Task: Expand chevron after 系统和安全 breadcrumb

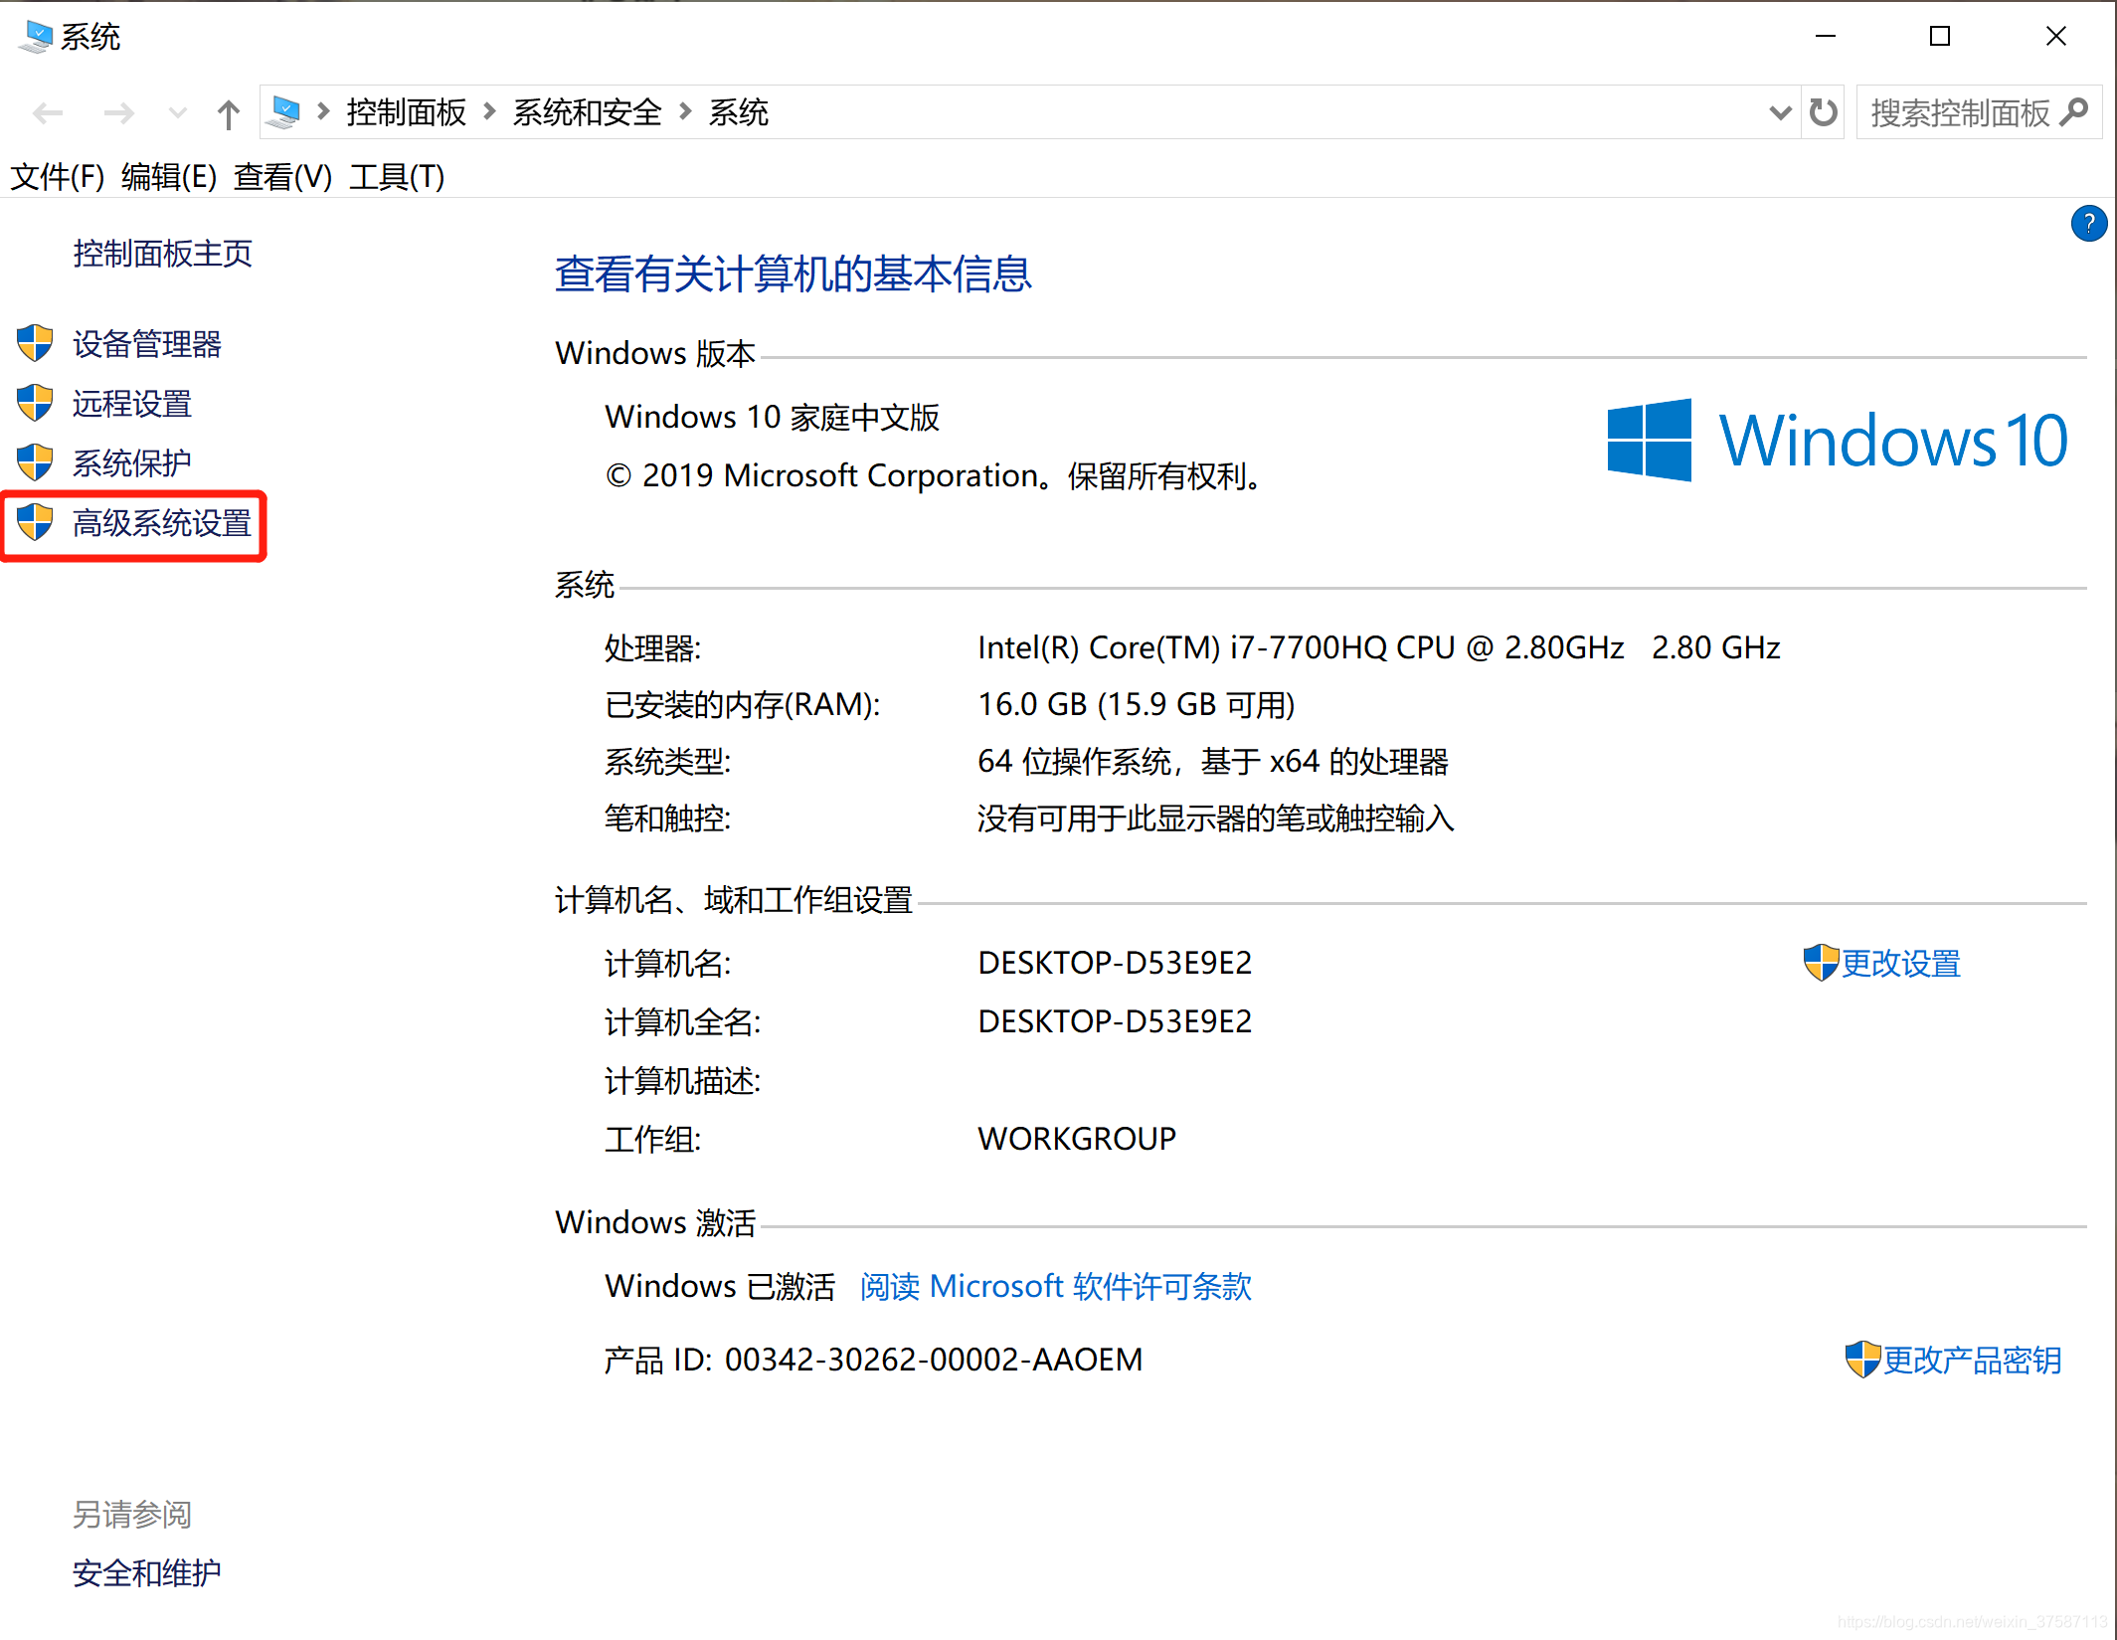Action: pyautogui.click(x=685, y=112)
